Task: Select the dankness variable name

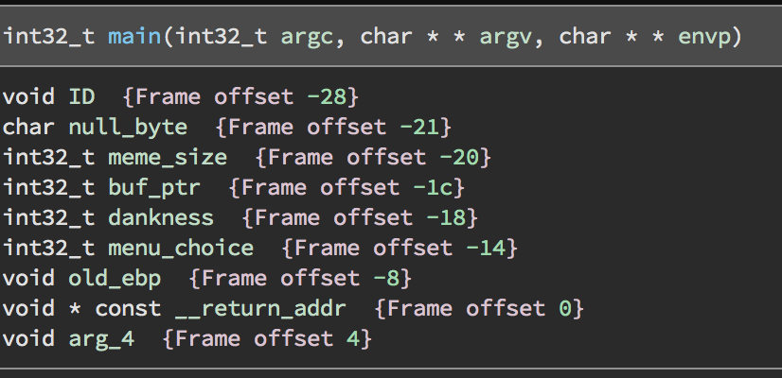Action: pyautogui.click(x=161, y=218)
